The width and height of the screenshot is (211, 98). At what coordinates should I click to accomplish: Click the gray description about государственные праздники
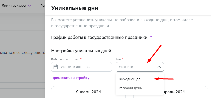122,23
